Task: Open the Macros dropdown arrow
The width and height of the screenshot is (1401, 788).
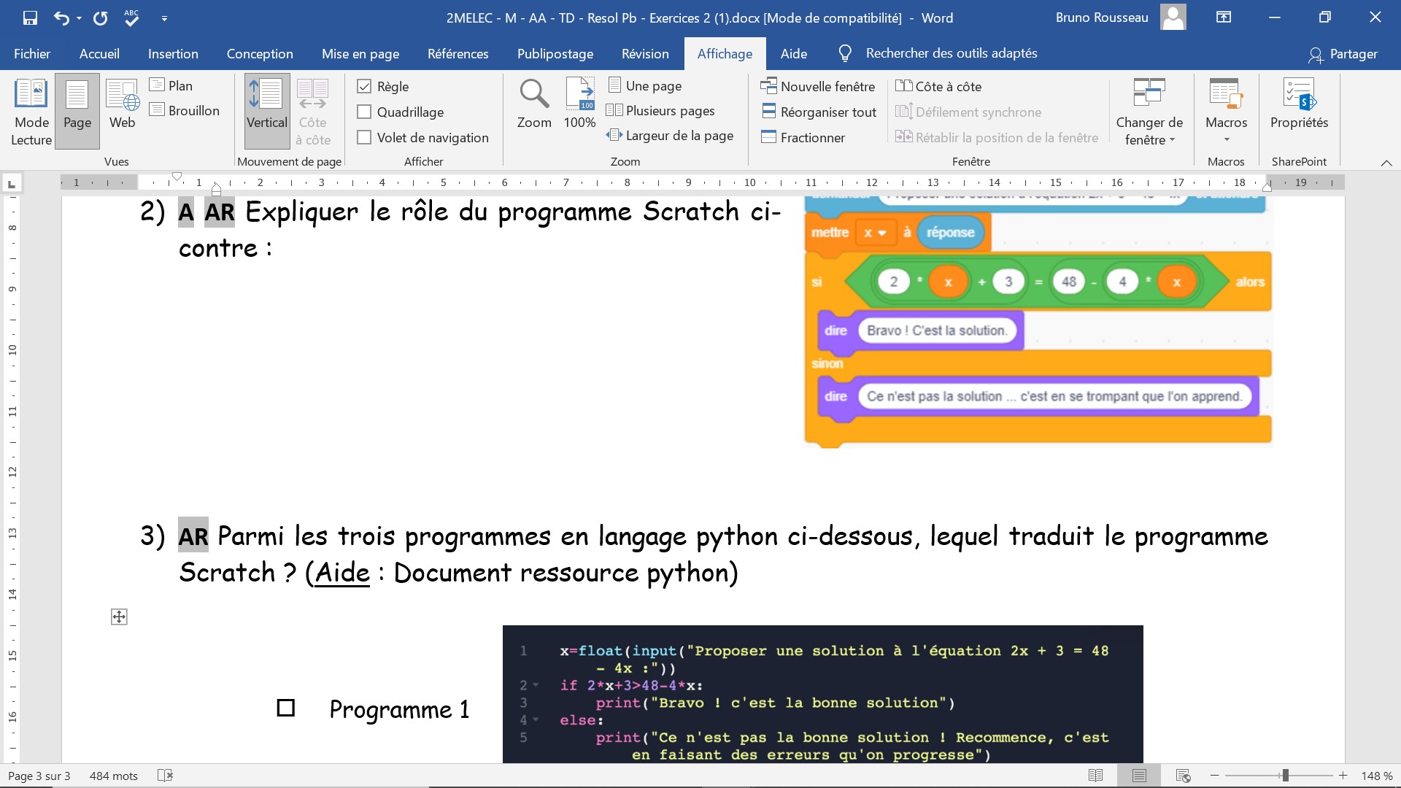Action: pyautogui.click(x=1226, y=139)
